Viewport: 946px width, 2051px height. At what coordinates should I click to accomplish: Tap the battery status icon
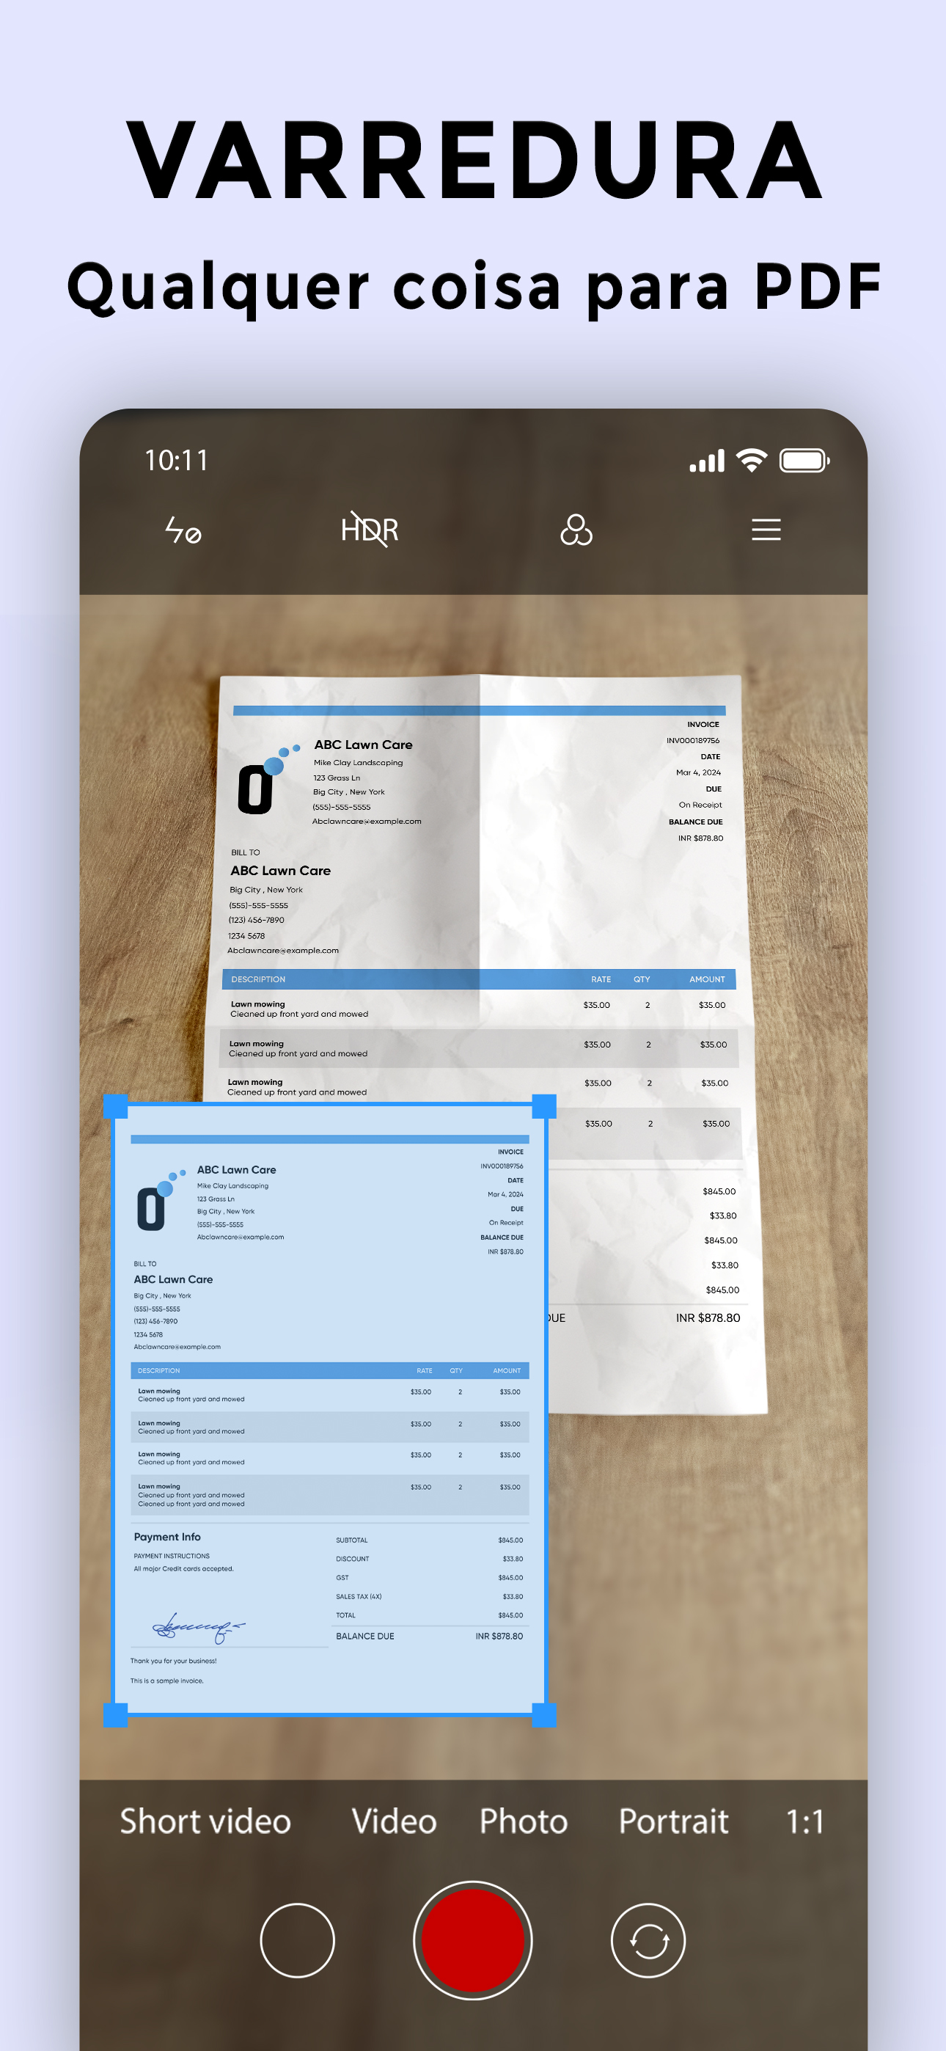(x=804, y=460)
